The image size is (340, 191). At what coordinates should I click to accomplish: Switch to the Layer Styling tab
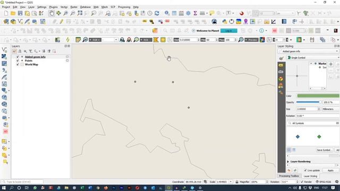[x=310, y=176]
